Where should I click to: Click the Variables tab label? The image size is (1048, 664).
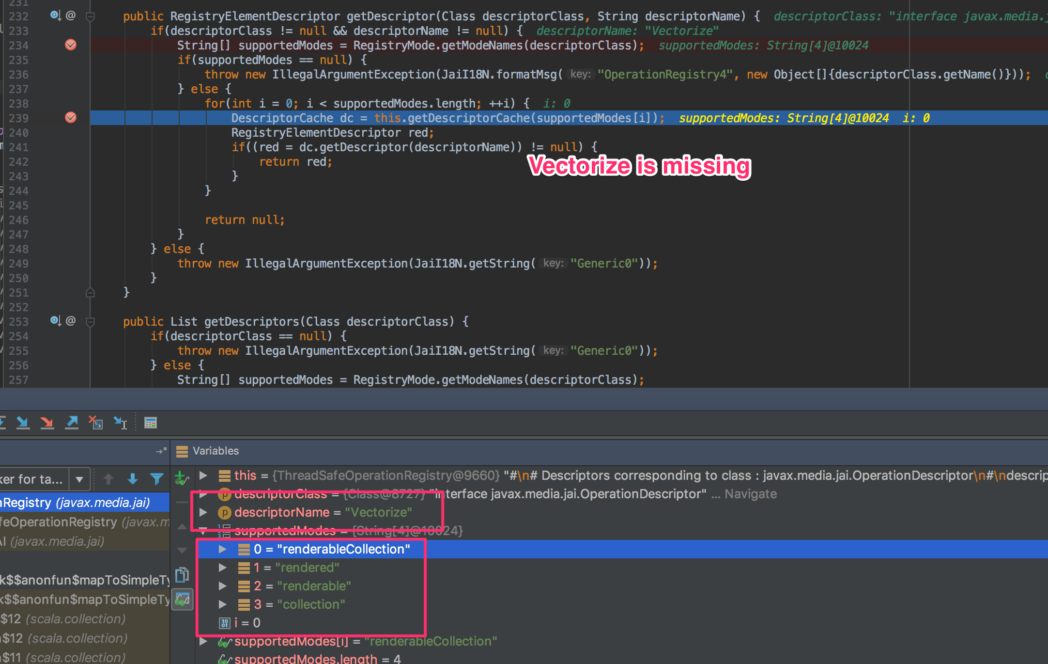click(x=216, y=451)
